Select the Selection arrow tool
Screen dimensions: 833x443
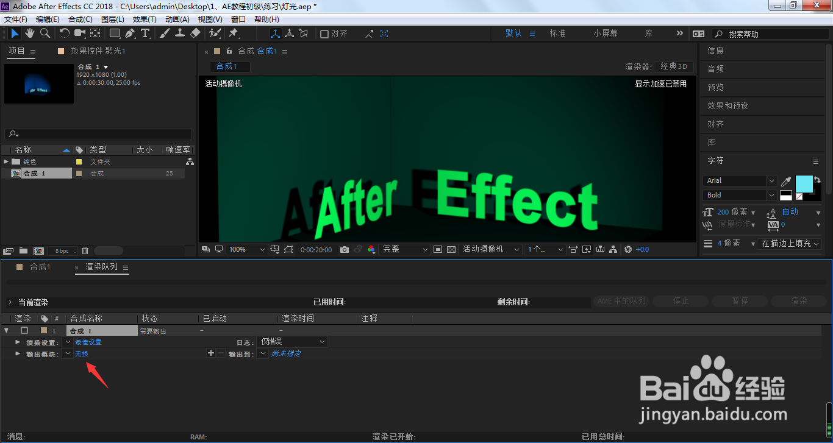15,33
